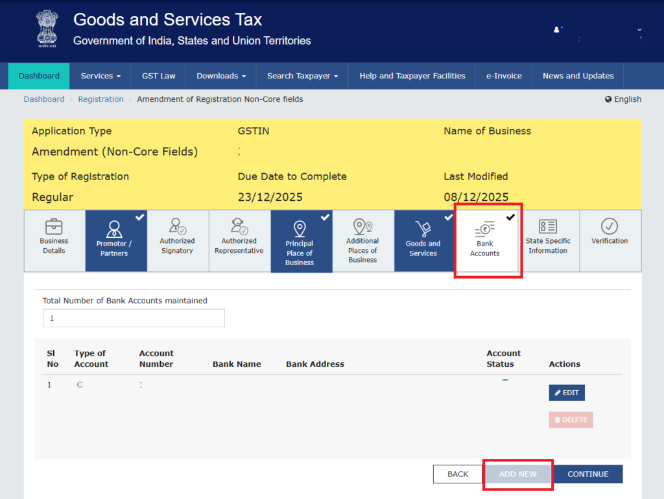
Task: Edit the first bank account entry
Action: point(566,393)
